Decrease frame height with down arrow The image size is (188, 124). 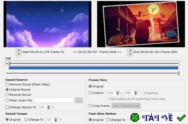pos(136,94)
